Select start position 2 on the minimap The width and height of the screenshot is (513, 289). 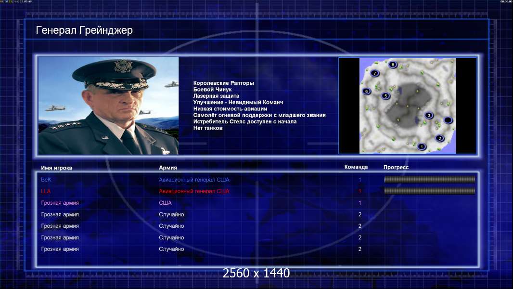440,138
